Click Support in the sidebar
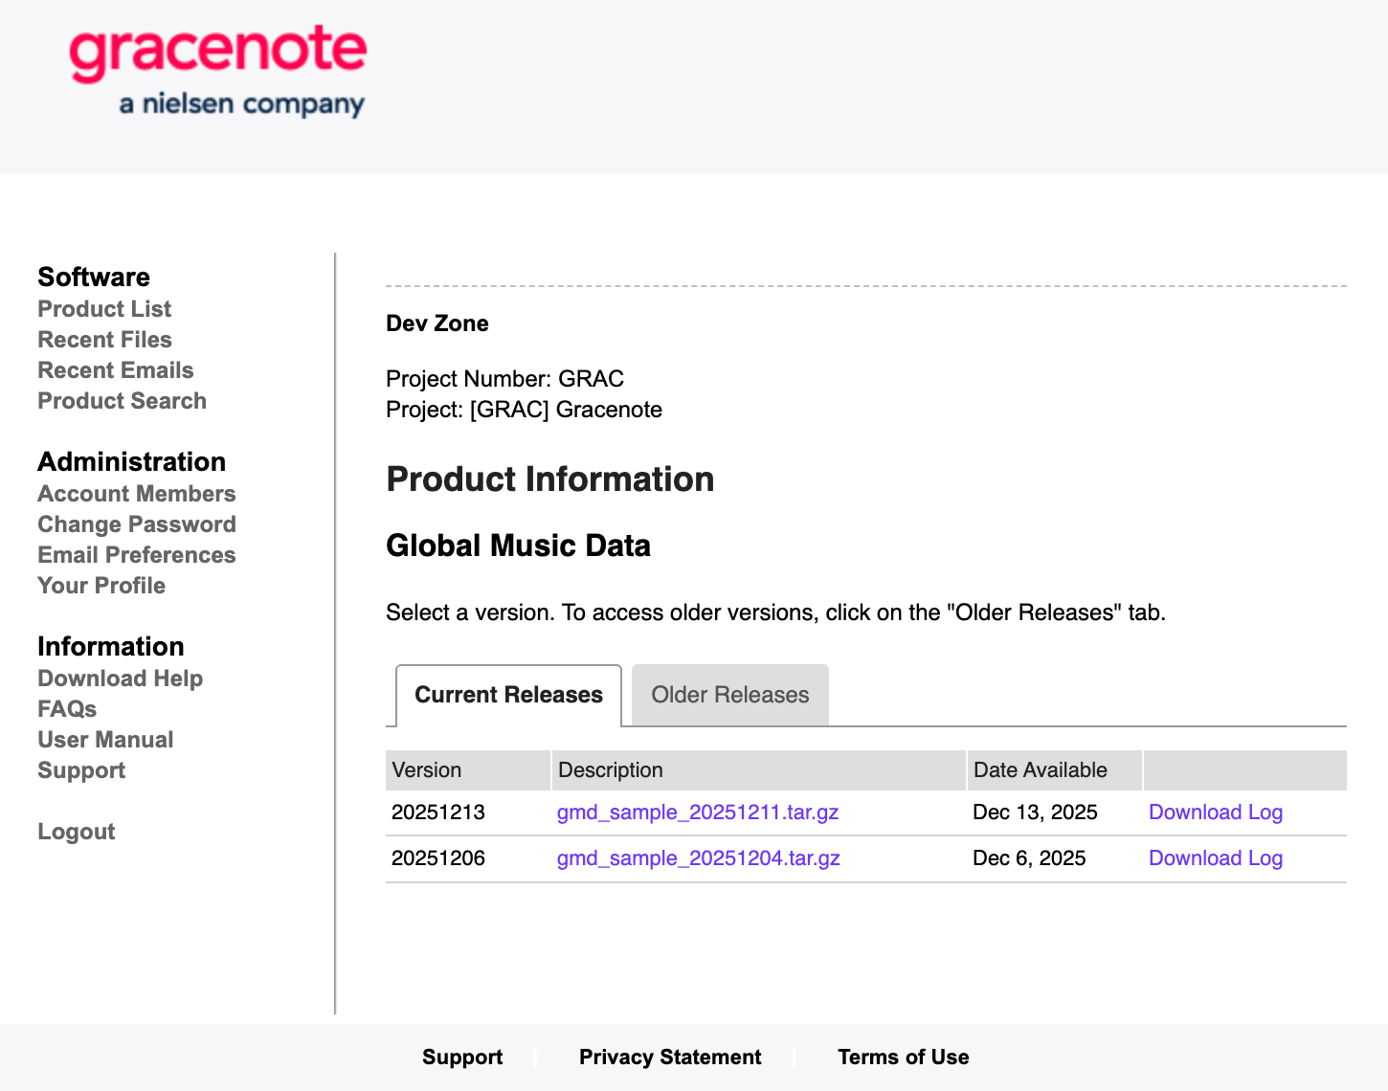 pos(81,770)
